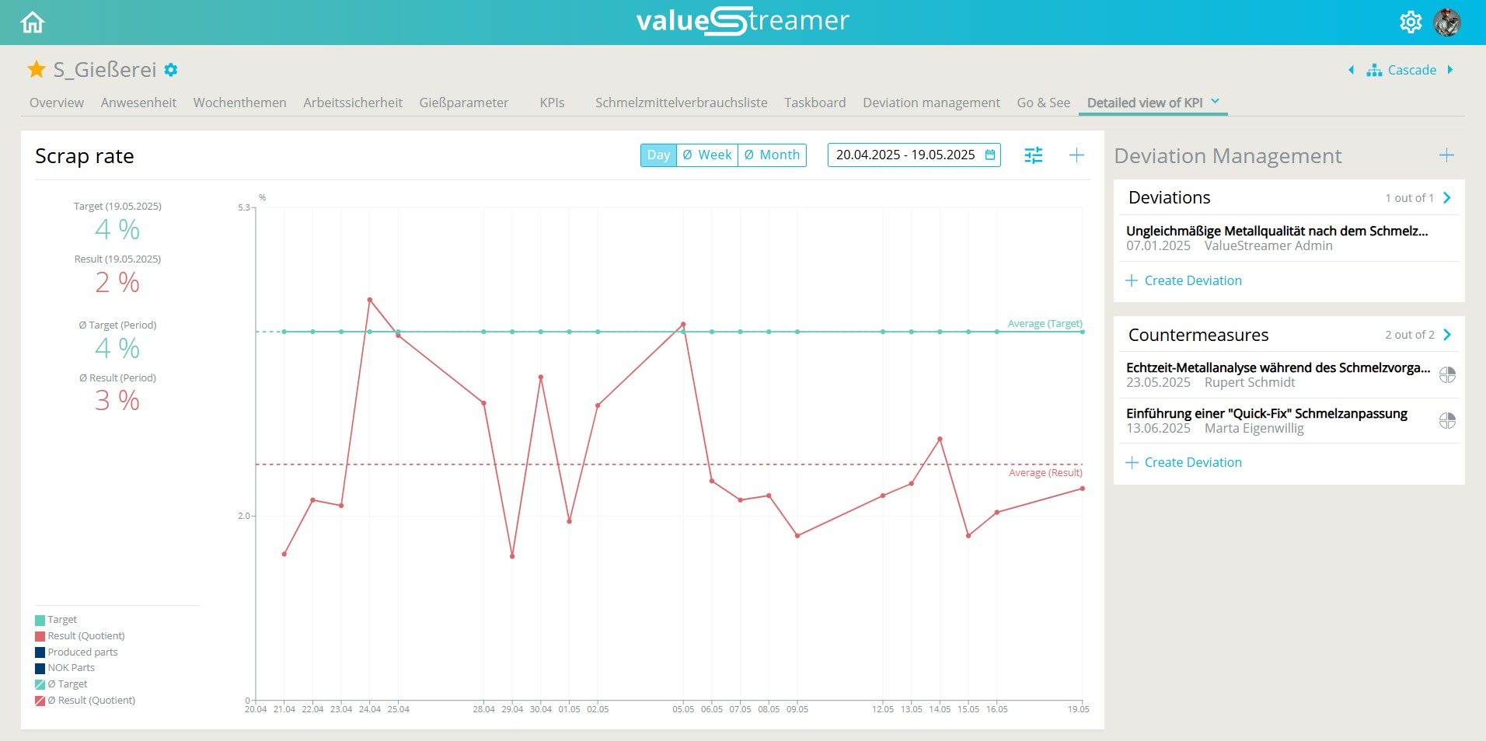Screen dimensions: 1486x741
Task: Add a new deviation using the panel plus button
Action: [x=1446, y=155]
